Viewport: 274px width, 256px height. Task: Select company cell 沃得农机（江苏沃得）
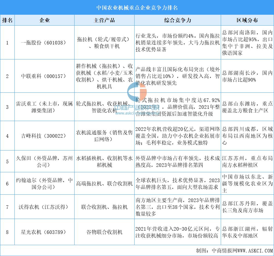pos(44,207)
